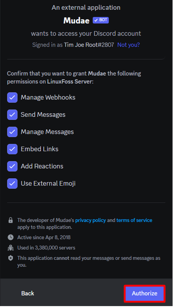Uncheck the Manage Webhooks permission

(x=12, y=98)
